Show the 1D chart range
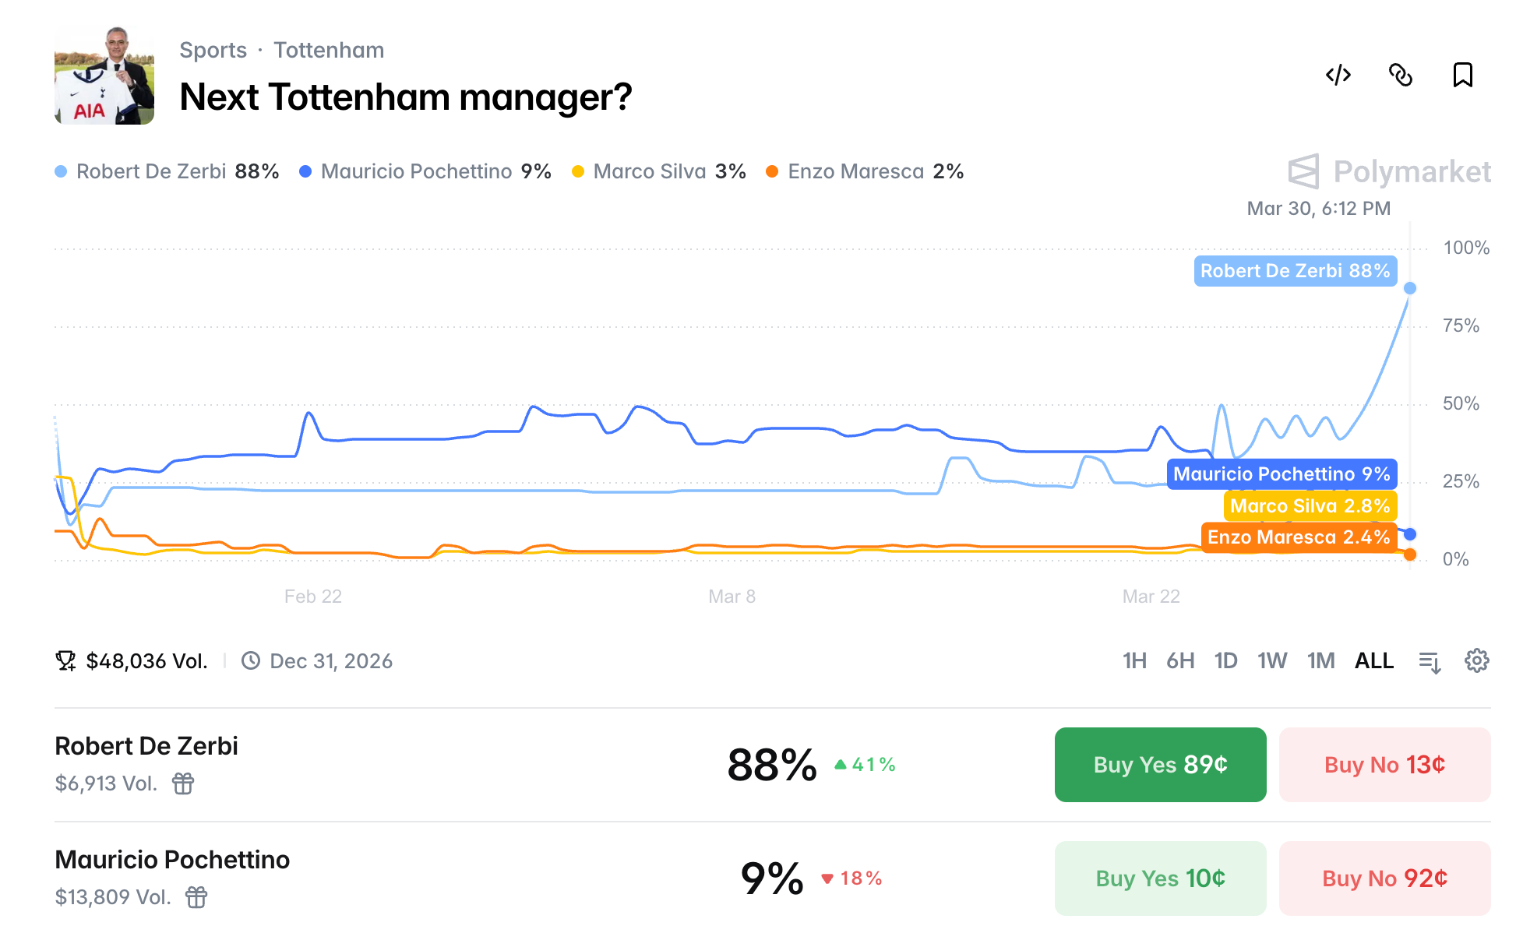This screenshot has height=933, width=1516. click(1225, 661)
